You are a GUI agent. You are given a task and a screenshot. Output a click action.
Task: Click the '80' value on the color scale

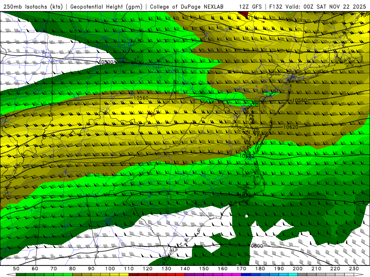click(73, 269)
